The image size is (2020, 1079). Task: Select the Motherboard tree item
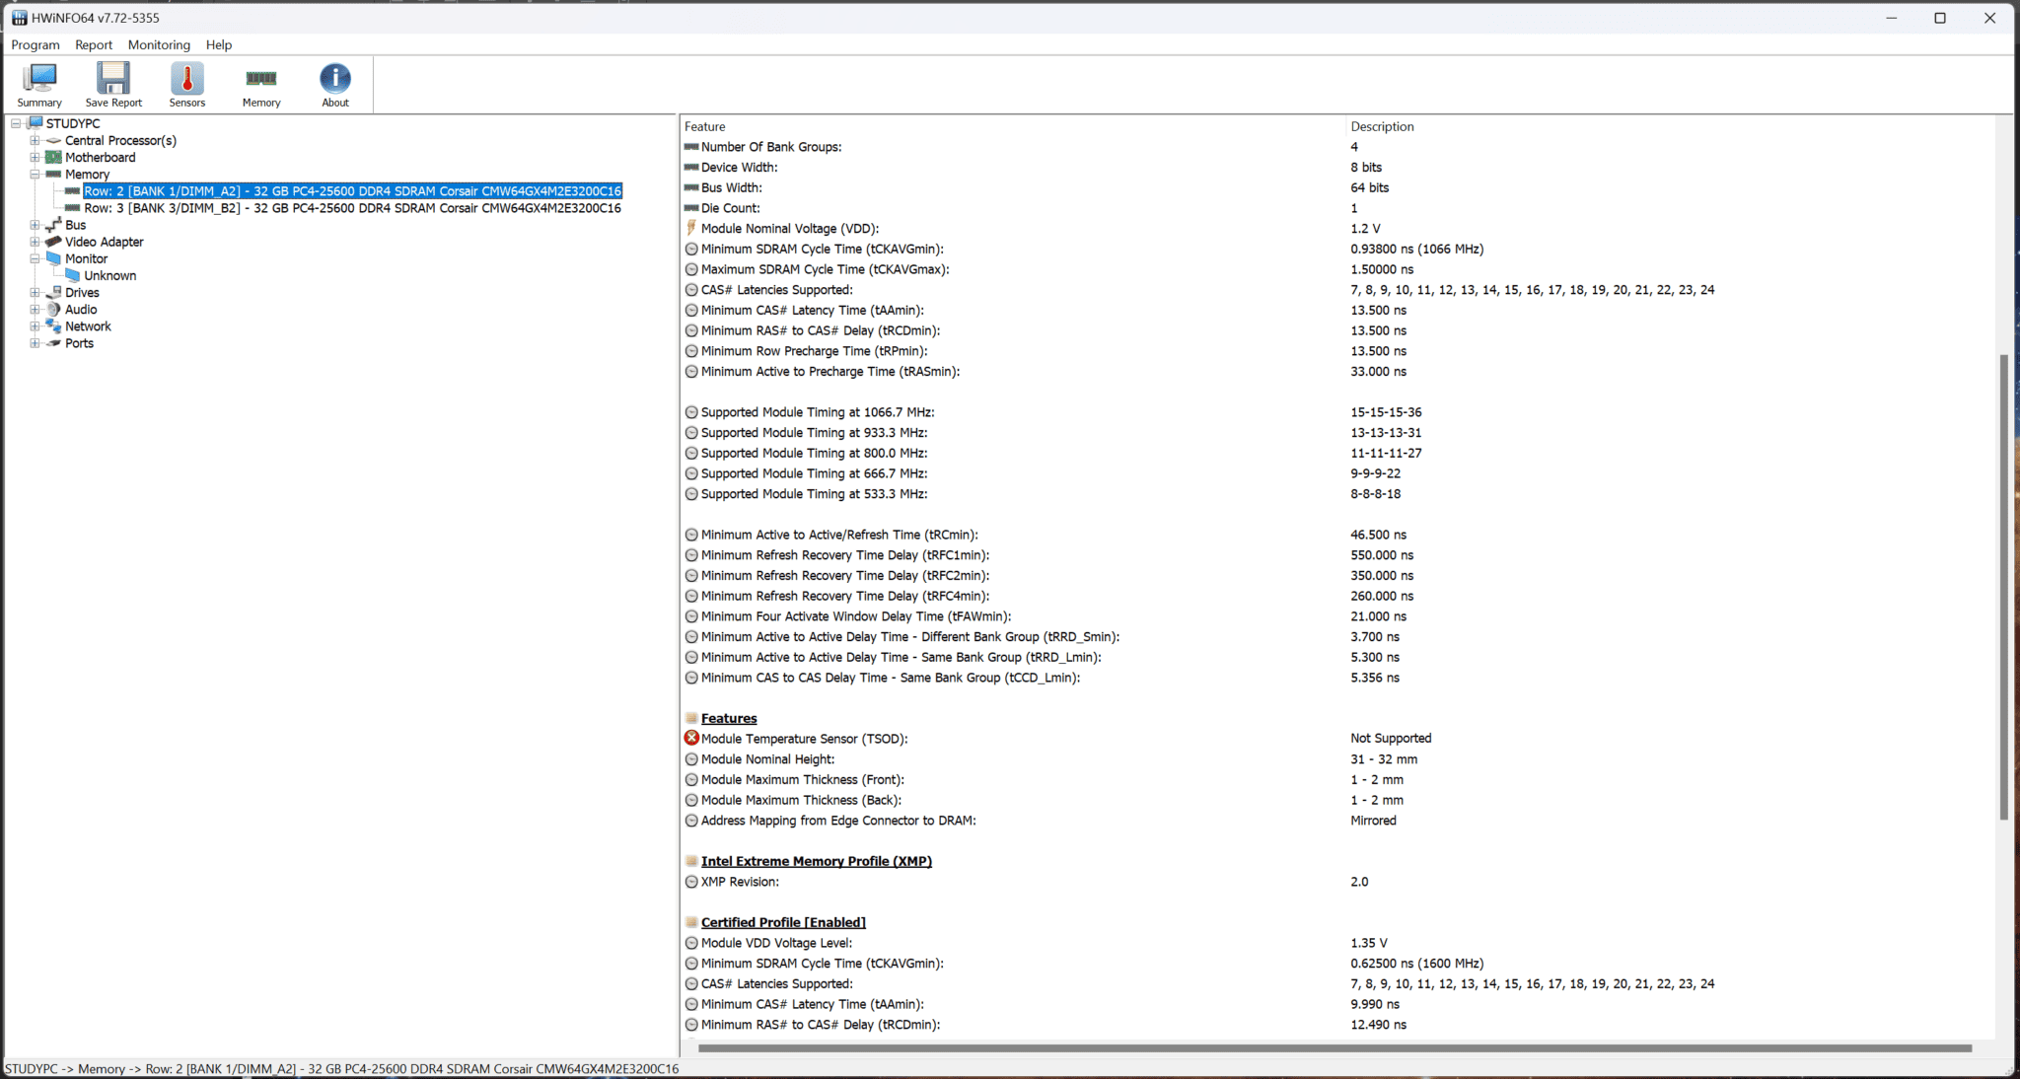100,158
